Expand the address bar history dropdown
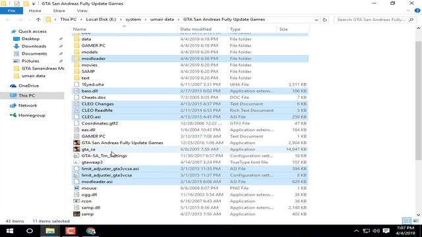Viewport: 422px width, 237px height. click(x=316, y=20)
